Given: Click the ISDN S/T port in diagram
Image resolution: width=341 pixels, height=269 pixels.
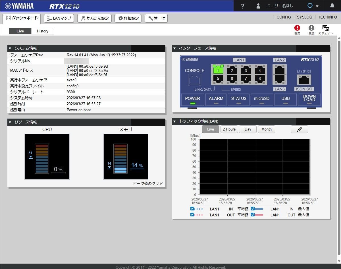Looking at the screenshot, I should 304,80.
